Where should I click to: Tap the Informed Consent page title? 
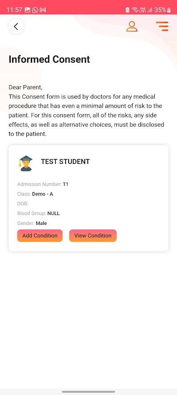[x=49, y=60]
